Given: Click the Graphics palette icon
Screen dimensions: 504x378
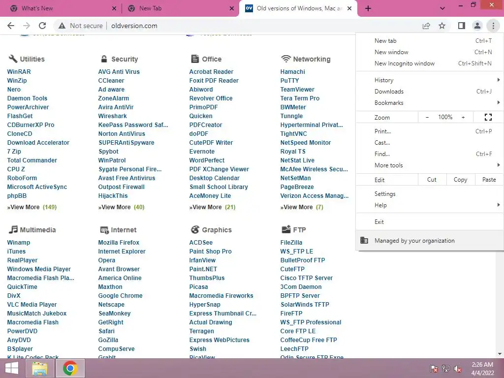Looking at the screenshot, I should [x=195, y=229].
